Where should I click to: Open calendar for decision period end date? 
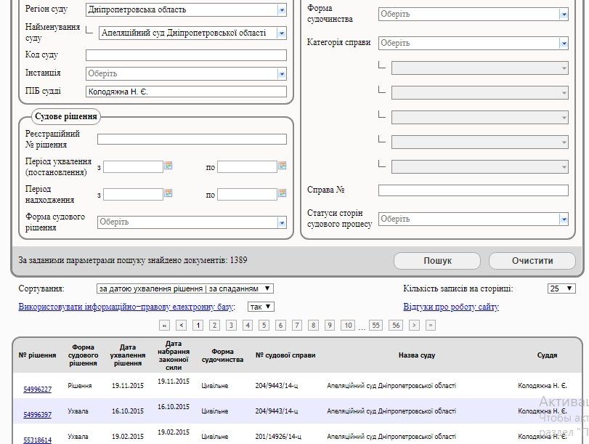tap(283, 166)
